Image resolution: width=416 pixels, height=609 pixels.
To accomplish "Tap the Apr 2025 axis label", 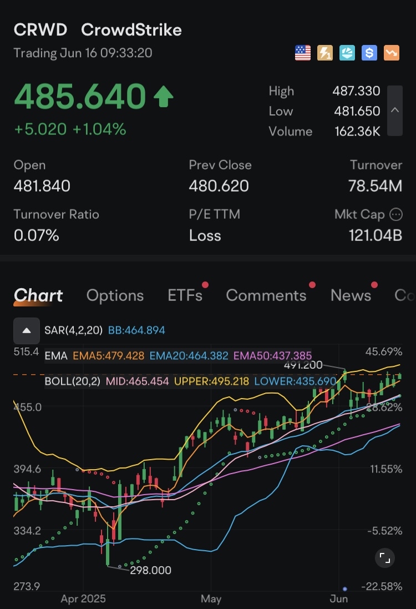I will 83,598.
